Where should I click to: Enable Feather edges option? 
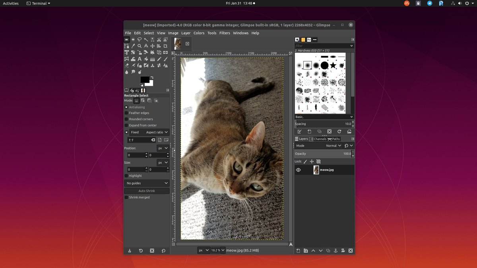coord(126,113)
